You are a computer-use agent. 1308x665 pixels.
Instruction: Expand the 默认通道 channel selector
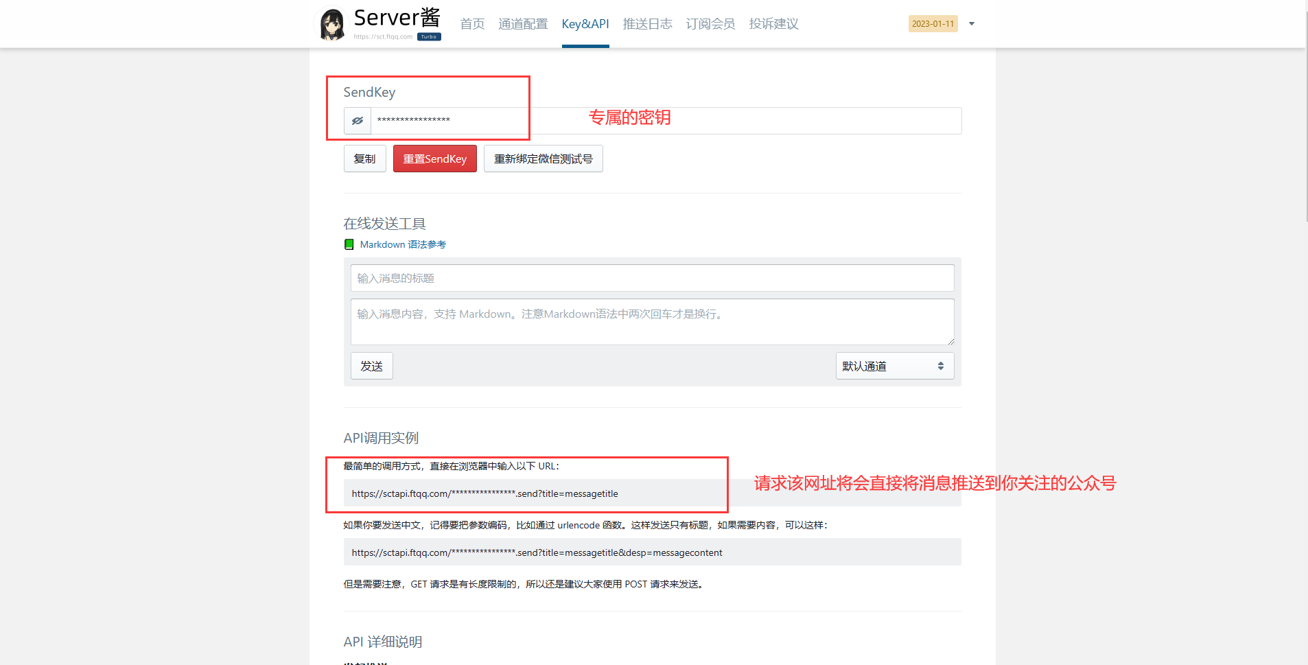click(895, 366)
